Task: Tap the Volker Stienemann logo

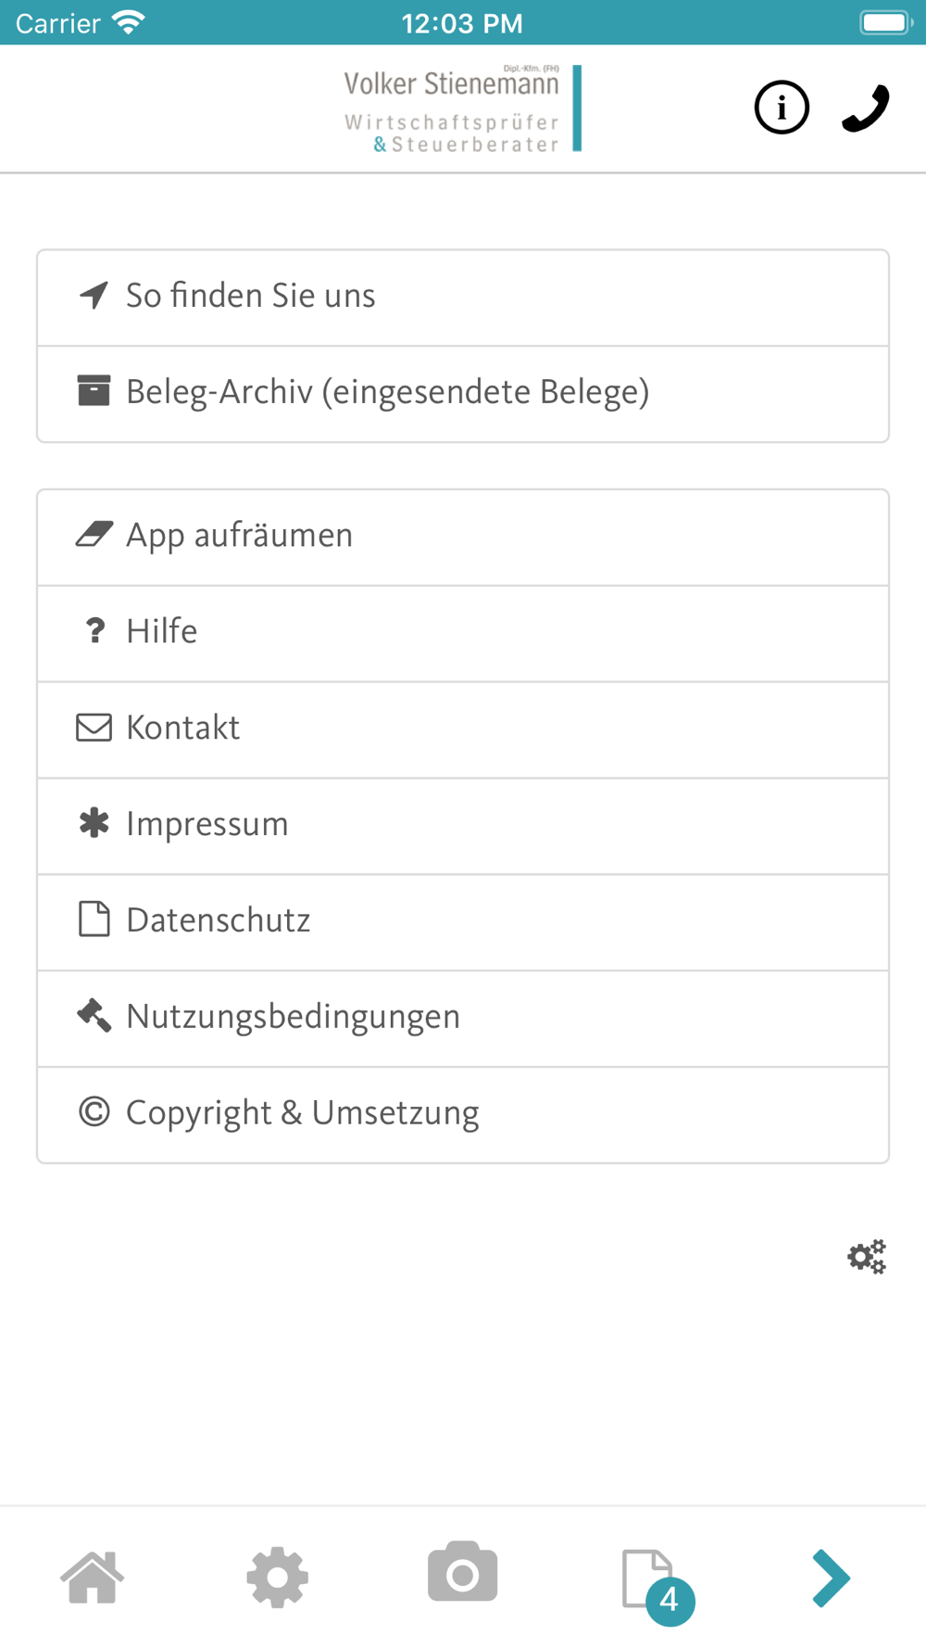Action: click(461, 108)
